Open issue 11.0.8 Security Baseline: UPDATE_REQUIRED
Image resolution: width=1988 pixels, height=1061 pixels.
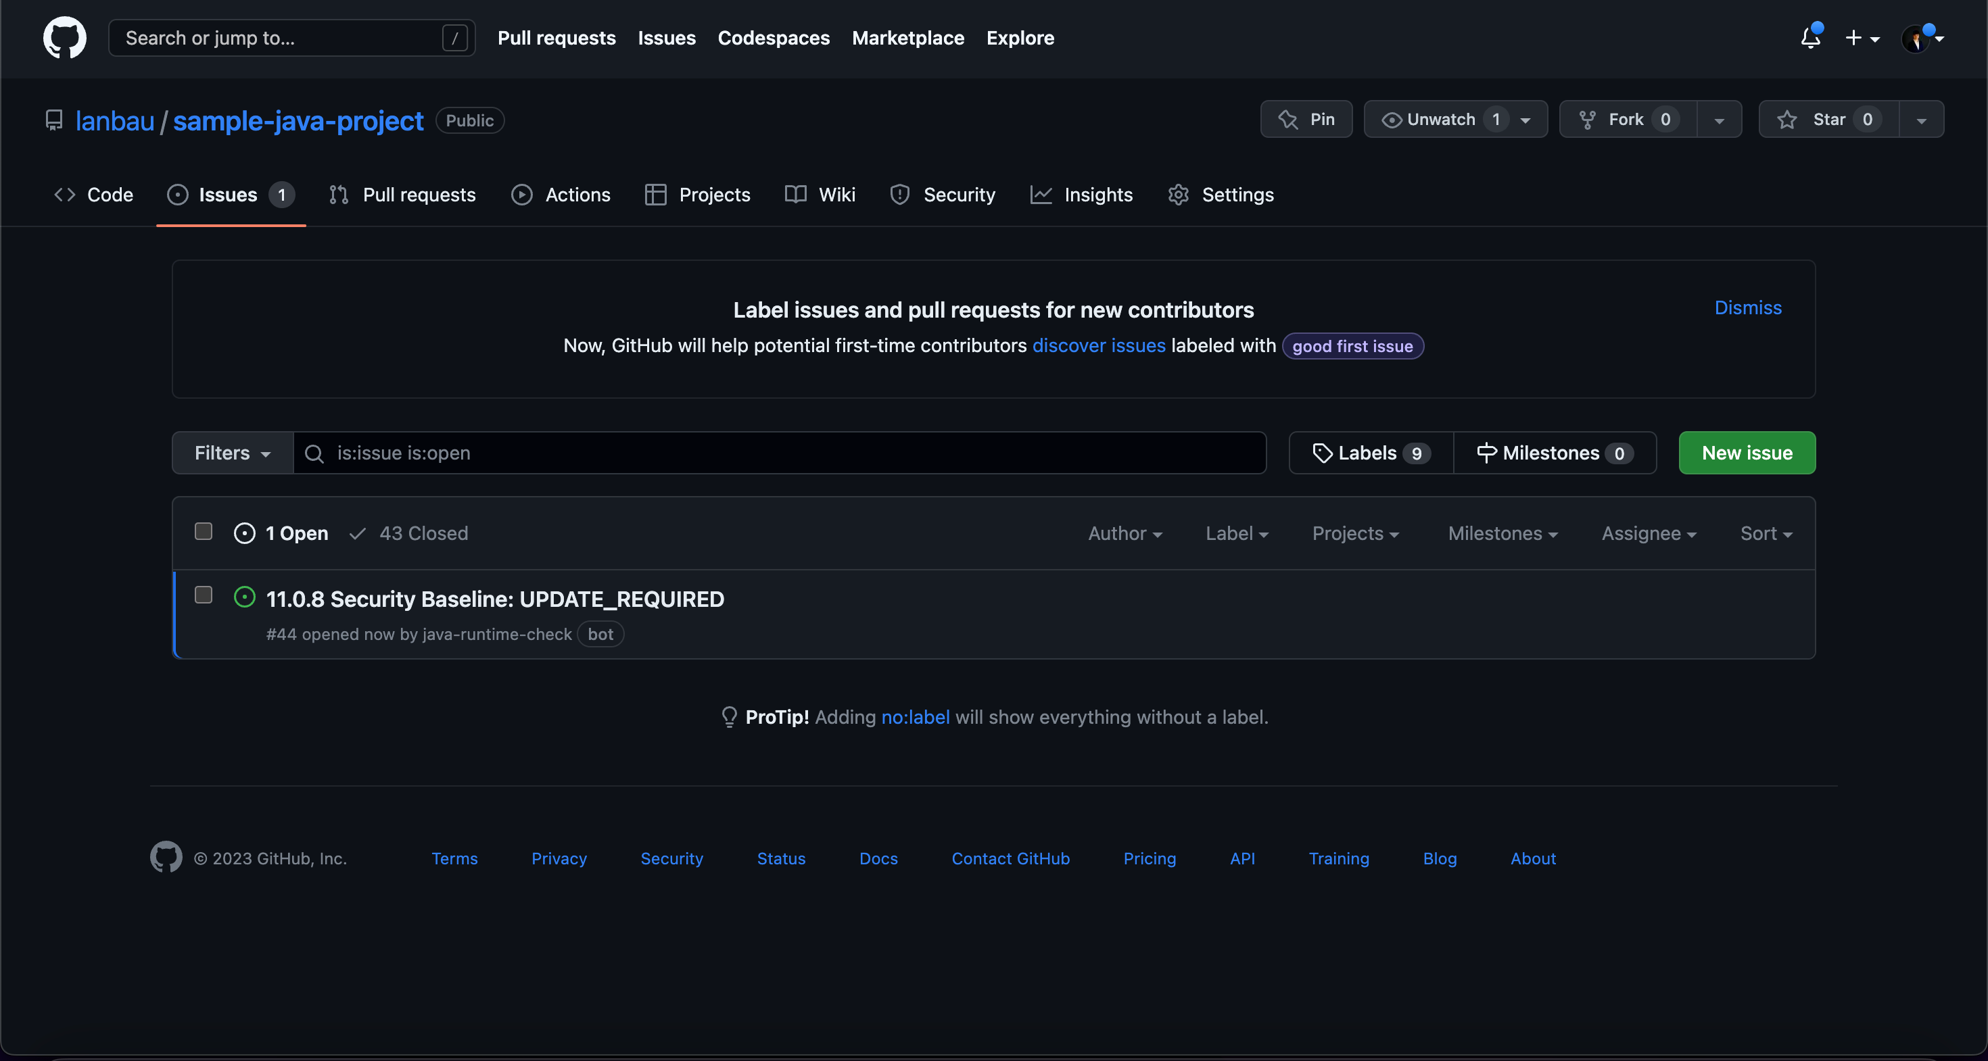496,599
